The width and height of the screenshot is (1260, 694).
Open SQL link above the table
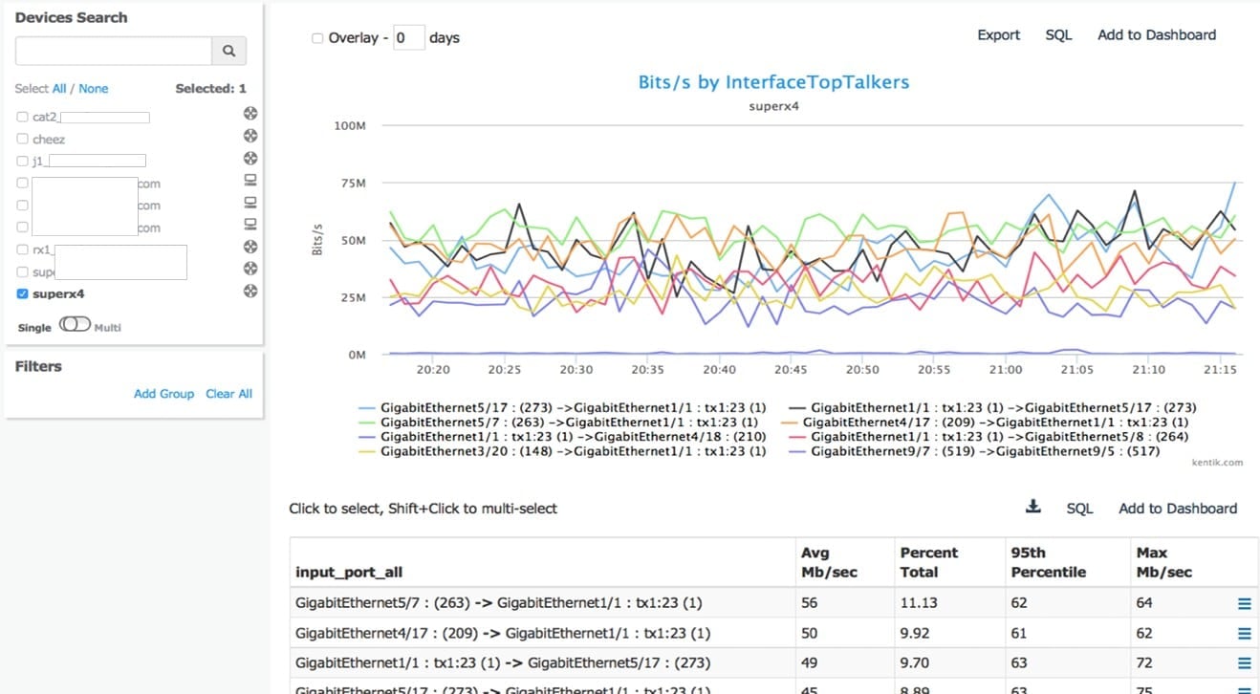click(1079, 509)
